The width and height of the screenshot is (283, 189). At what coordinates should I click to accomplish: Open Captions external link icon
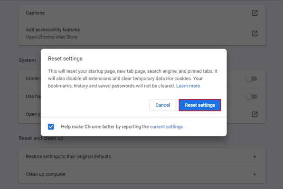click(x=255, y=13)
